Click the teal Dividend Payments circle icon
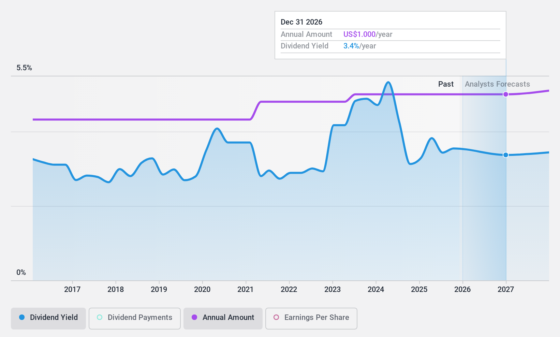Image resolution: width=560 pixels, height=337 pixels. pyautogui.click(x=99, y=317)
